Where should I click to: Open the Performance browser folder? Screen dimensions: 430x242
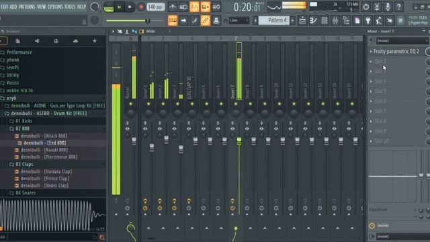(x=19, y=52)
